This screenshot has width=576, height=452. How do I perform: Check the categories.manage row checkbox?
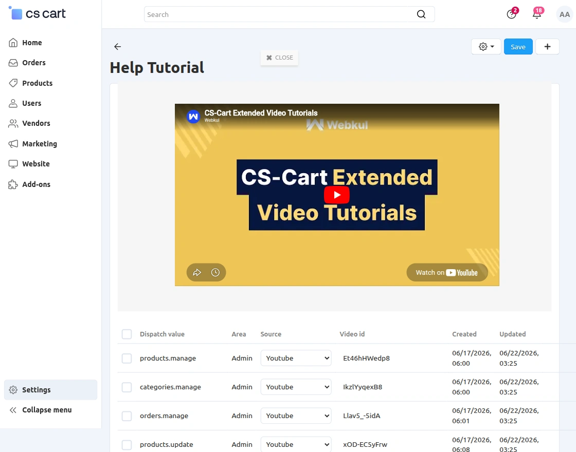[127, 387]
